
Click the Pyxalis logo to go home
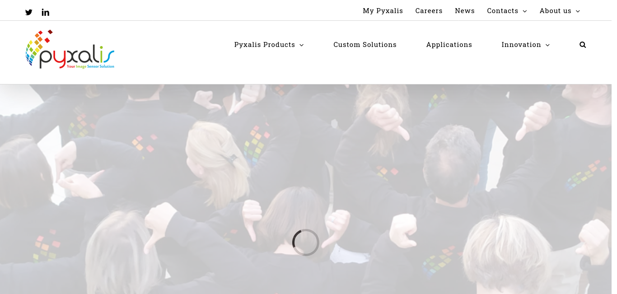(x=70, y=49)
